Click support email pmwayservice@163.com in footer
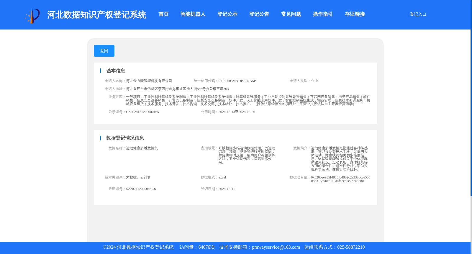This screenshot has height=254, width=472. coord(276,247)
